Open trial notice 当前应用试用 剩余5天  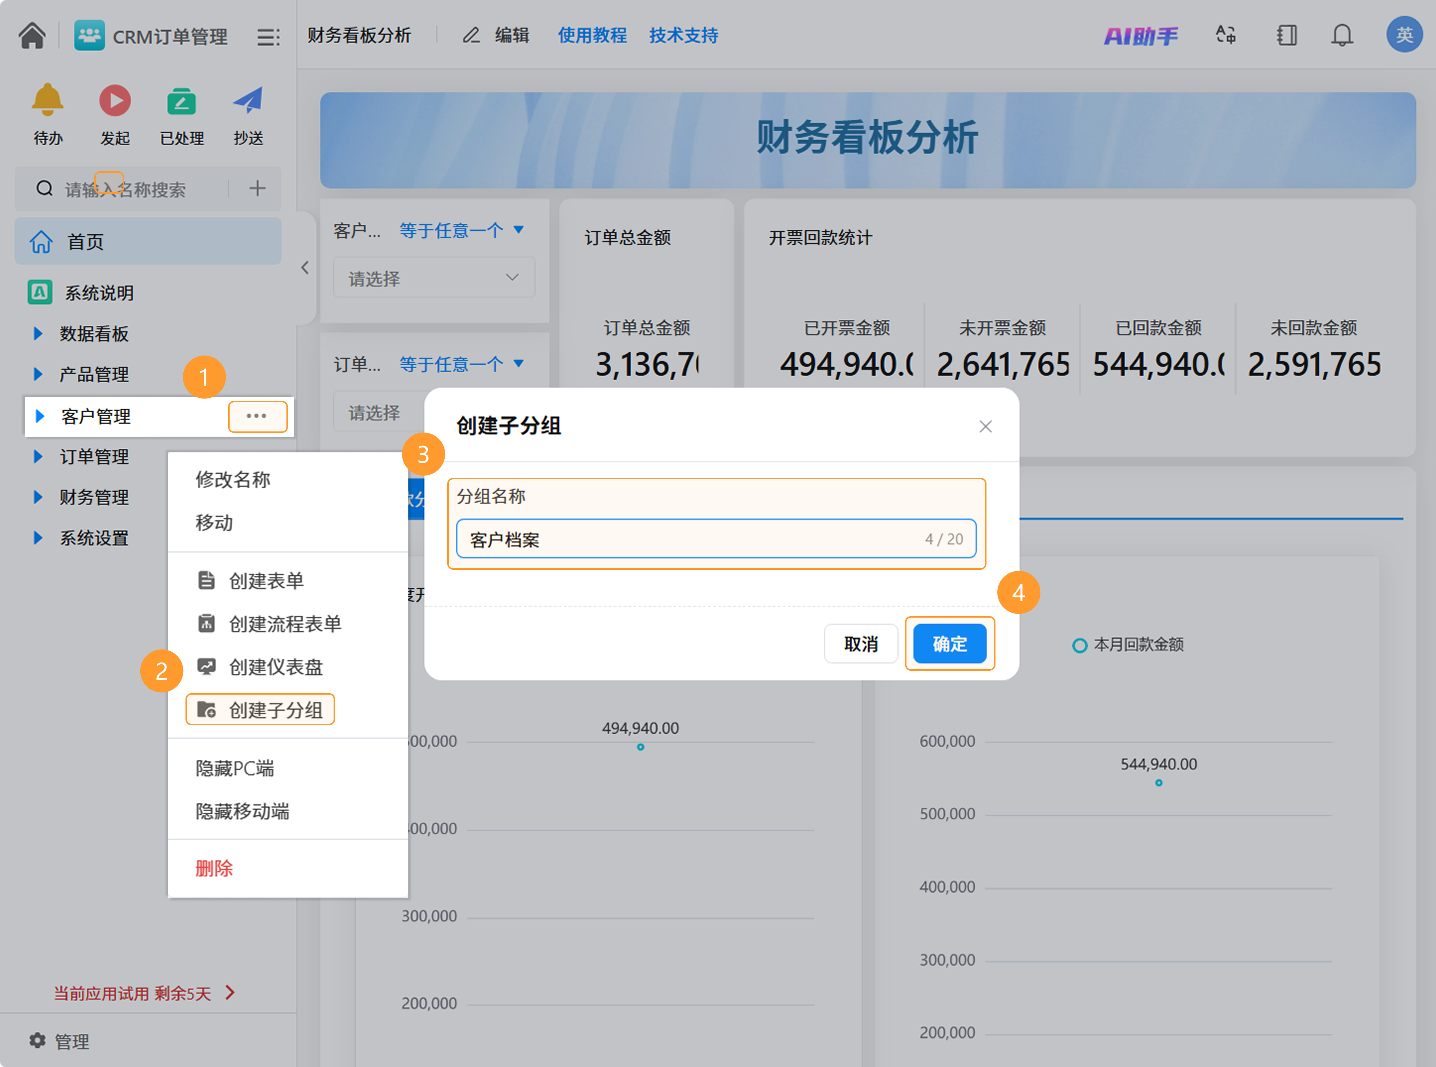click(x=145, y=993)
